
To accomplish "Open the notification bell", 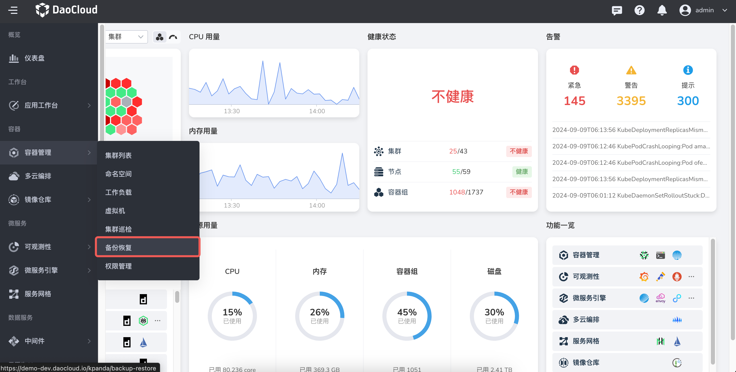I will click(662, 10).
